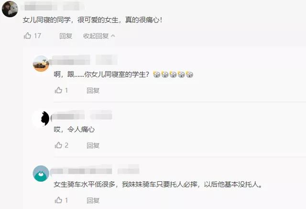Click 回复 under the top comment
306x209 pixels.
point(66,36)
